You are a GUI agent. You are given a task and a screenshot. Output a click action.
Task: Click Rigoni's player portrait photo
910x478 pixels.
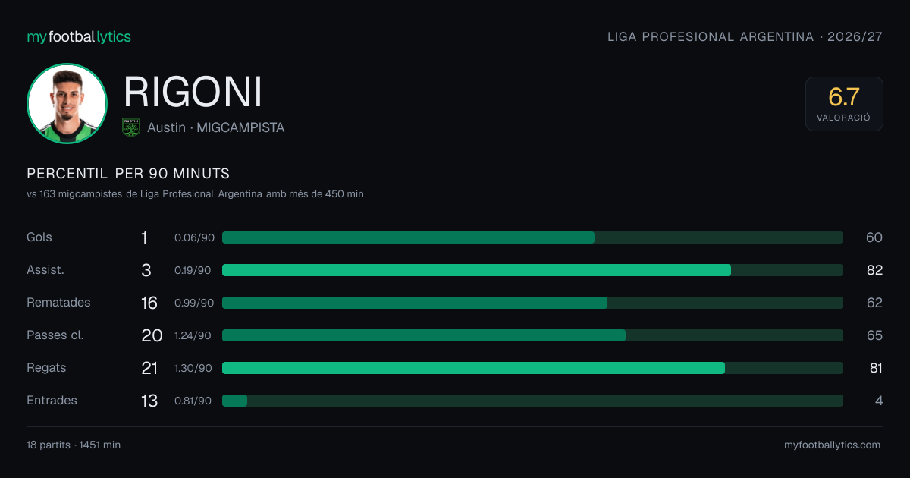[67, 104]
